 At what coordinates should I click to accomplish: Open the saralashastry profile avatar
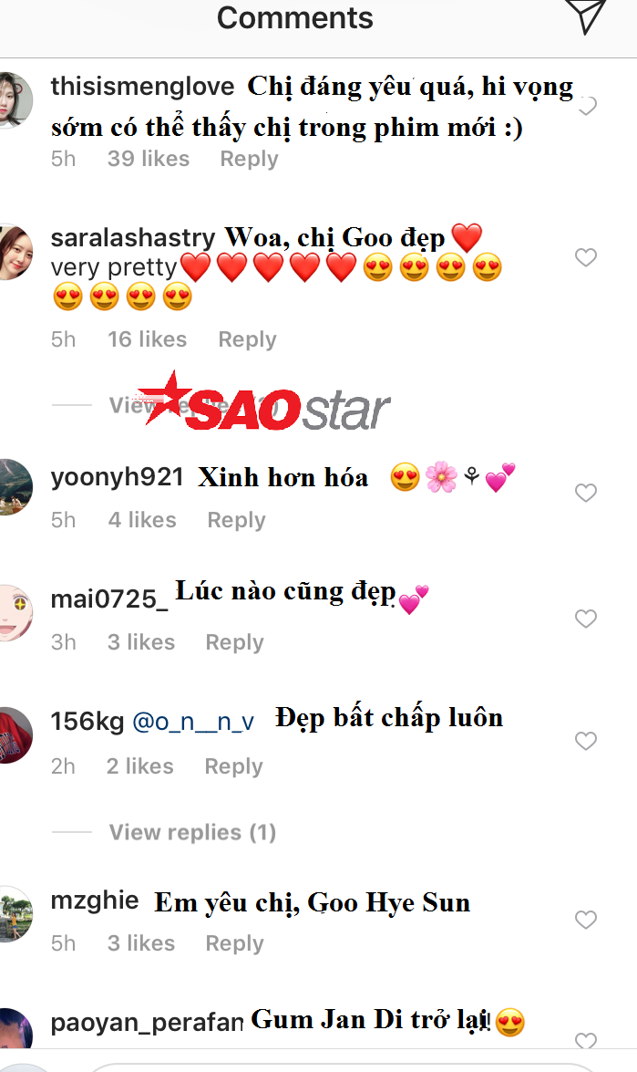15,252
